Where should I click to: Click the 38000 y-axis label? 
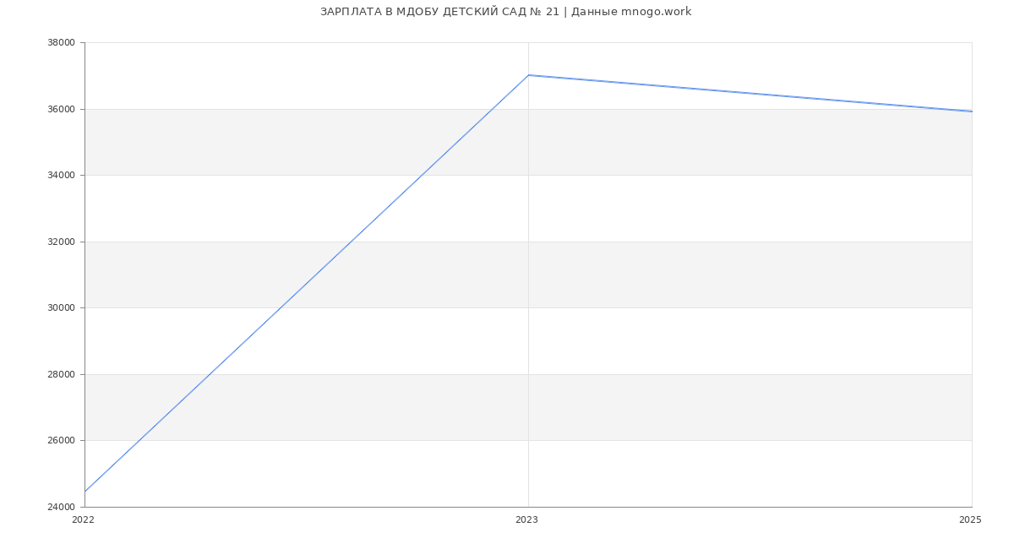click(x=62, y=43)
